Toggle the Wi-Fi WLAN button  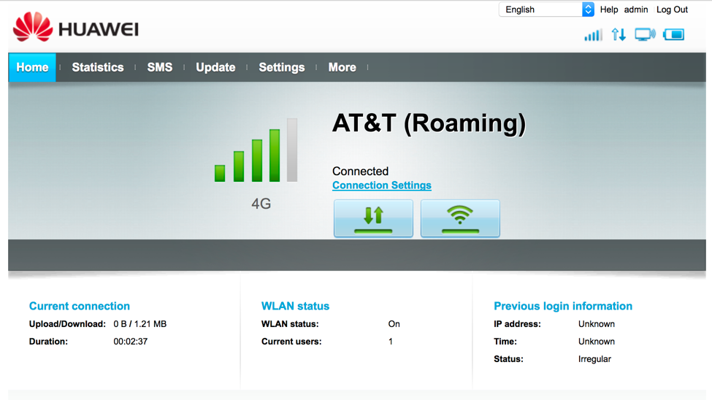pyautogui.click(x=460, y=218)
